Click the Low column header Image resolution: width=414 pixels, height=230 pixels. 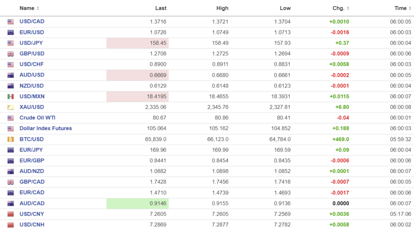click(285, 8)
